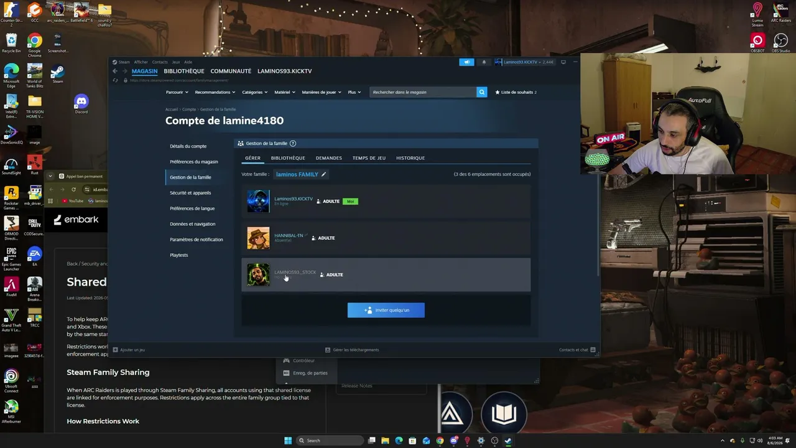Open LAMINOS93.KICKTV profile tab
The image size is (796, 448).
click(x=285, y=71)
